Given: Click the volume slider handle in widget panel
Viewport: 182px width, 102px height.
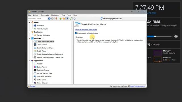Looking at the screenshot, I should point(155,37).
